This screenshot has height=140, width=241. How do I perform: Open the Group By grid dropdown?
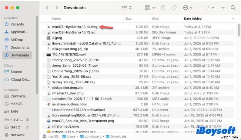(150, 8)
